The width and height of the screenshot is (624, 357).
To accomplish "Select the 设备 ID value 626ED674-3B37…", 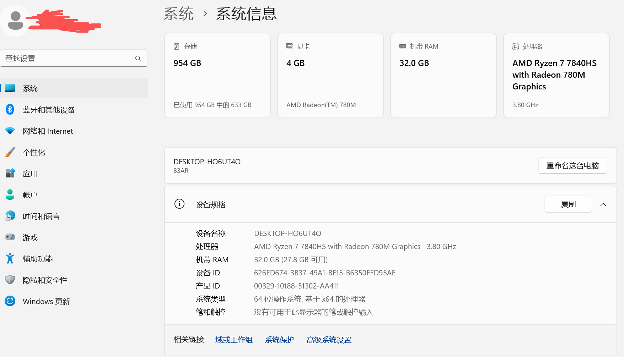I will pyautogui.click(x=325, y=273).
